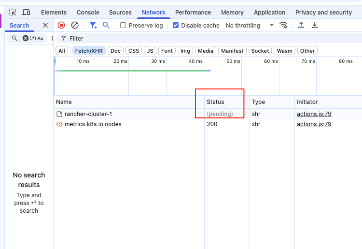This screenshot has height=249, width=362.
Task: Toggle regular expression search option
Action: point(32,38)
